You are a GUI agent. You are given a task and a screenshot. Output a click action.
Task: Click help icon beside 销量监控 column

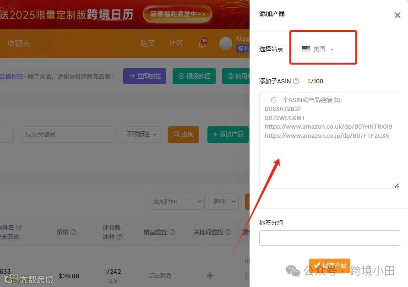coord(173,232)
